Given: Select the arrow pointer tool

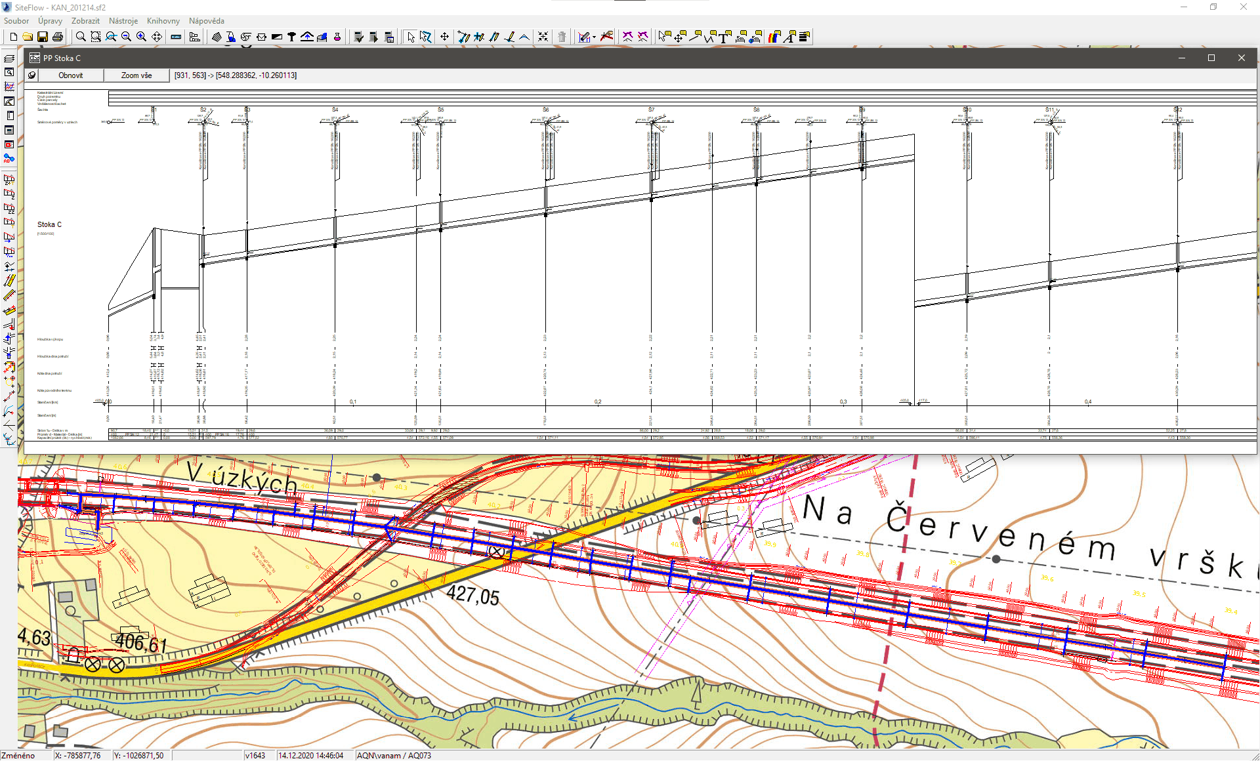Looking at the screenshot, I should [411, 37].
